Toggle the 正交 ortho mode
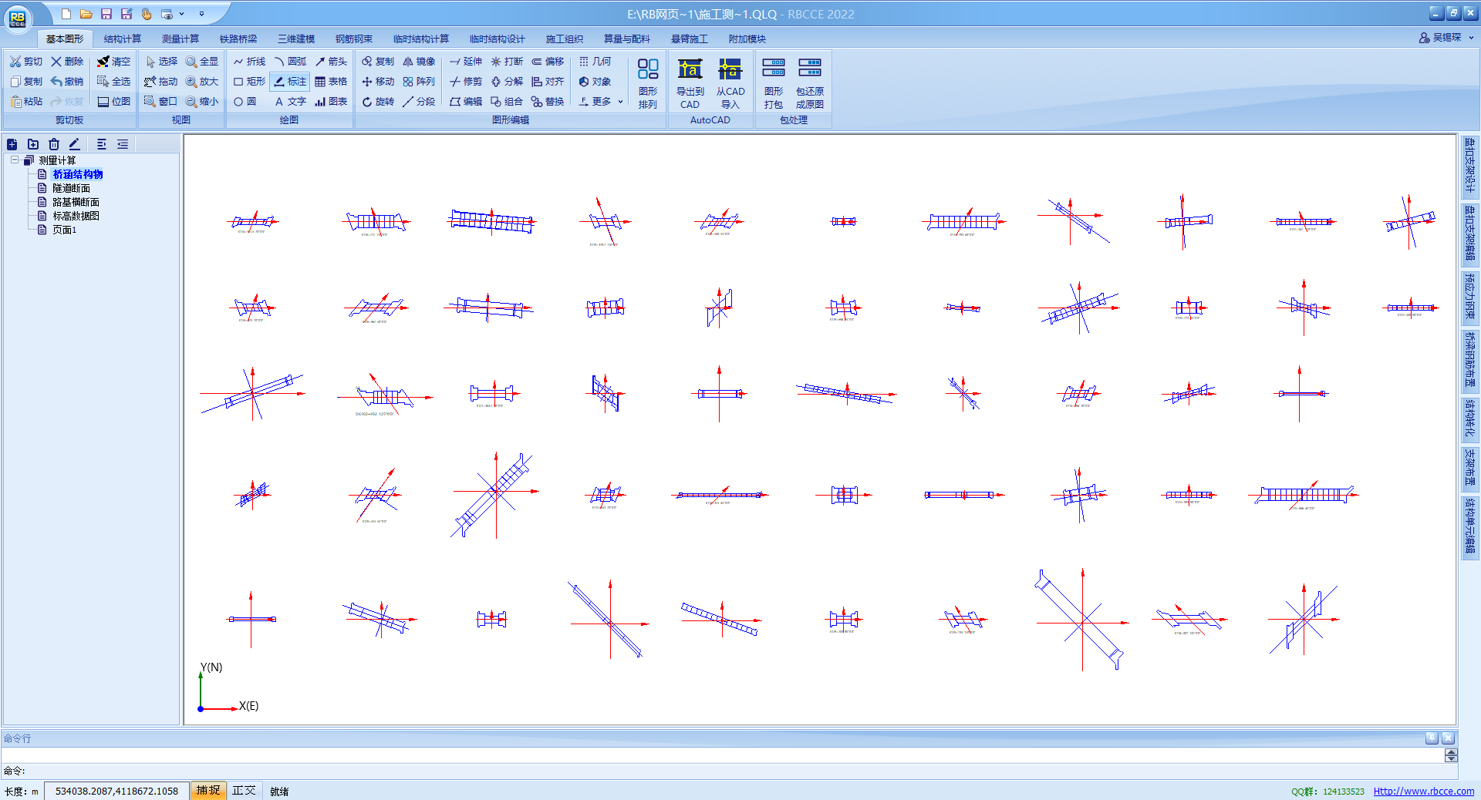 pyautogui.click(x=244, y=791)
